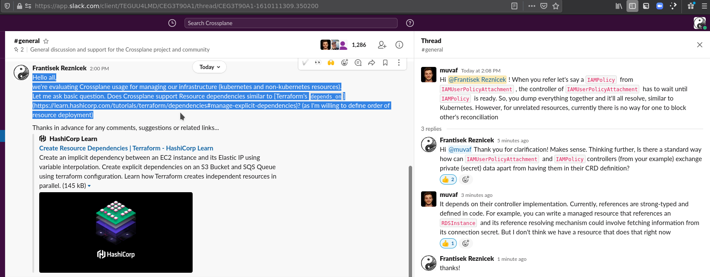Click the 3 replies label
The width and height of the screenshot is (710, 277).
pos(431,129)
